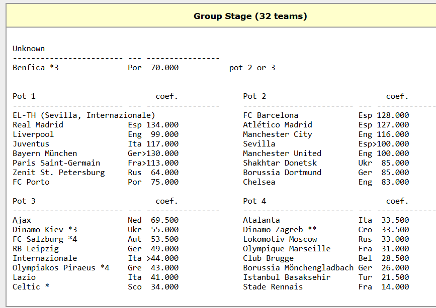
Task: Click the 'RB Leipzig' team name
Action: coord(36,249)
